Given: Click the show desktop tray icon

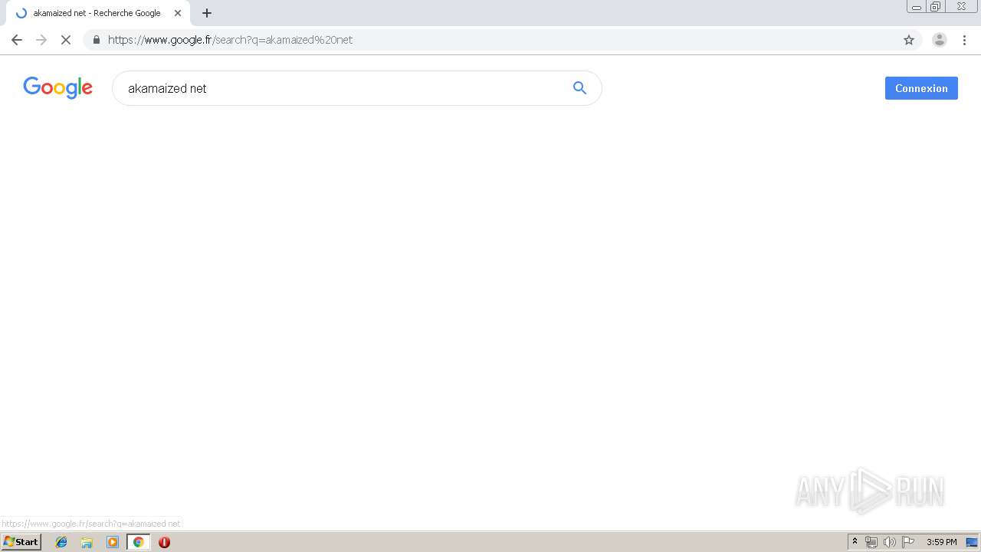Looking at the screenshot, I should click(x=972, y=542).
